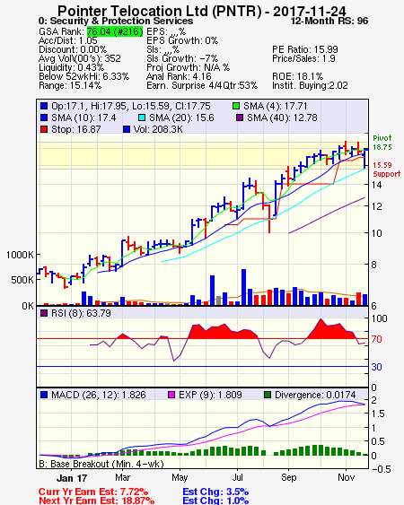Image resolution: width=404 pixels, height=505 pixels.
Task: Click the green Pivot 18.75 label
Action: coord(382,143)
